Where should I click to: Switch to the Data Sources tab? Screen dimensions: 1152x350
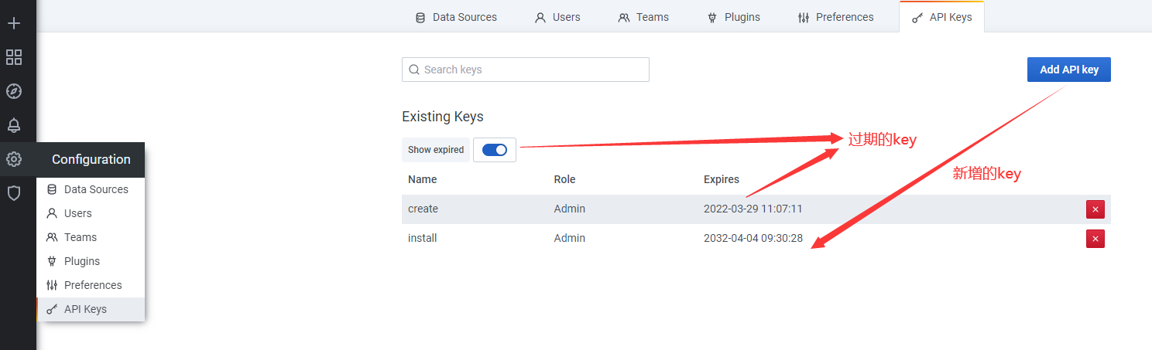pyautogui.click(x=456, y=17)
